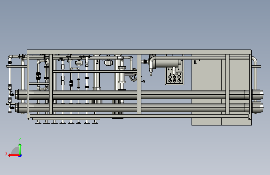Click the green Y axis arrow of triad
Screen dimensions: 270x175
pyautogui.click(x=20, y=149)
